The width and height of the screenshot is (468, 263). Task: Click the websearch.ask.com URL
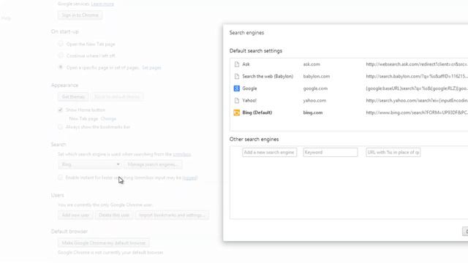click(x=417, y=64)
